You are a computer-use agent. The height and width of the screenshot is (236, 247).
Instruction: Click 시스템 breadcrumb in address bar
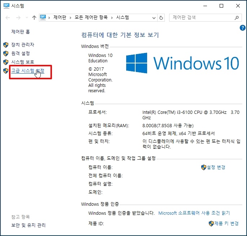point(123,17)
